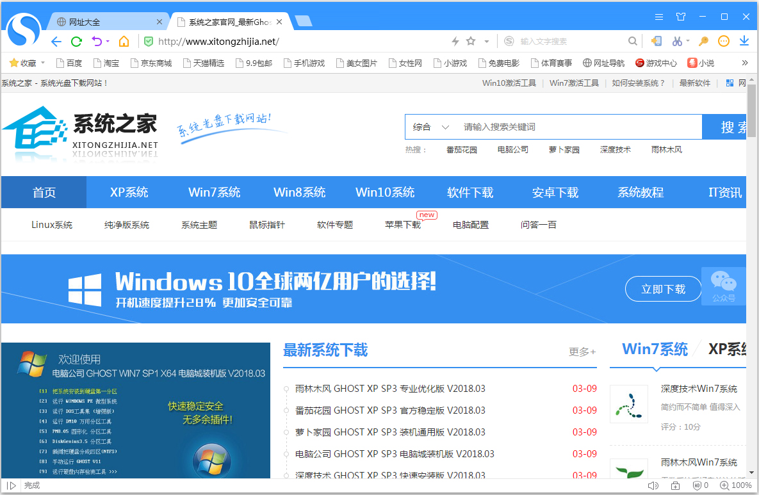Select the 首页 navigation tab

click(44, 192)
